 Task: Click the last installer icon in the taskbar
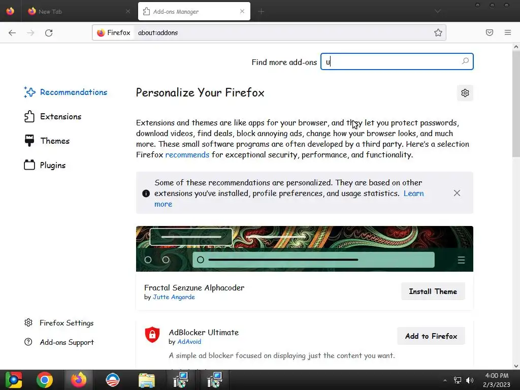pyautogui.click(x=215, y=380)
